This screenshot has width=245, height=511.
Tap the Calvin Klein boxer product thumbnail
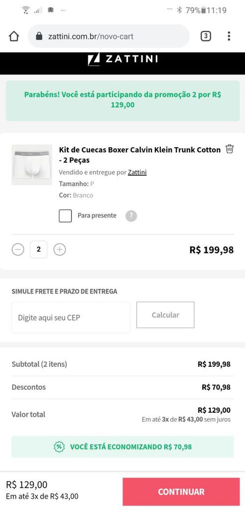(x=32, y=165)
